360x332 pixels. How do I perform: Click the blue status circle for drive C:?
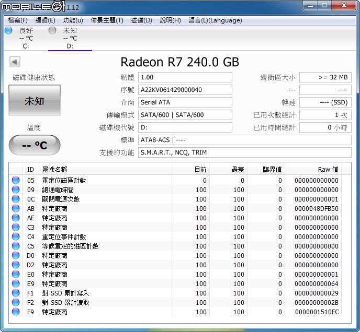(8, 30)
